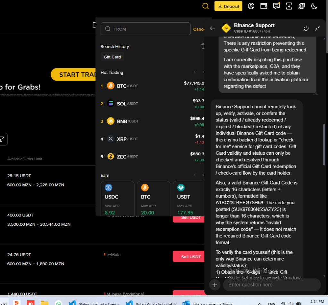The width and height of the screenshot is (328, 305).
Task: Toggle dark mode moon icon
Action: [x=314, y=6]
